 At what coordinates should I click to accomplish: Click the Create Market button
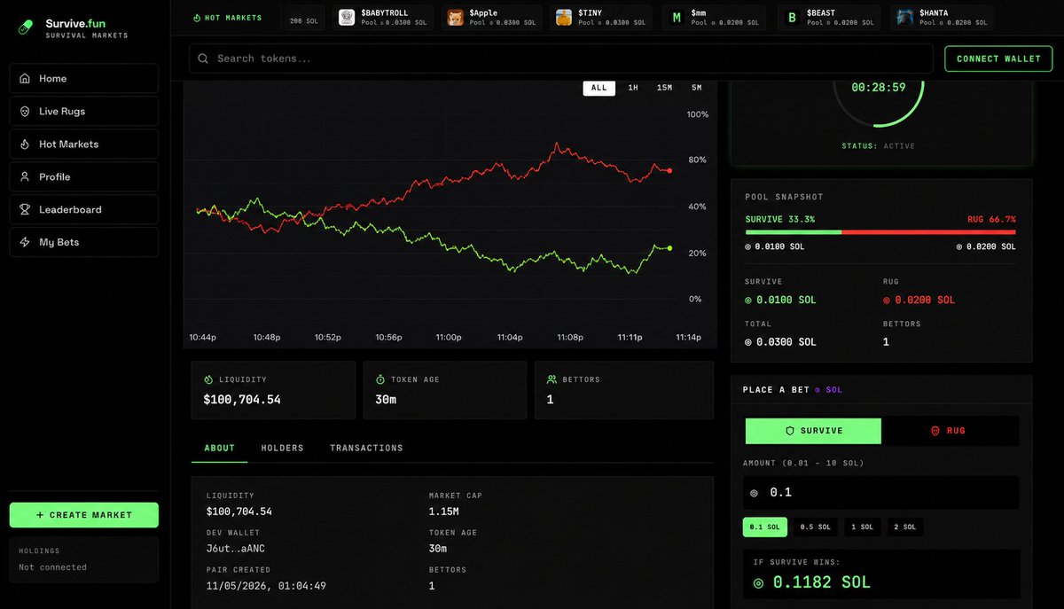(84, 515)
